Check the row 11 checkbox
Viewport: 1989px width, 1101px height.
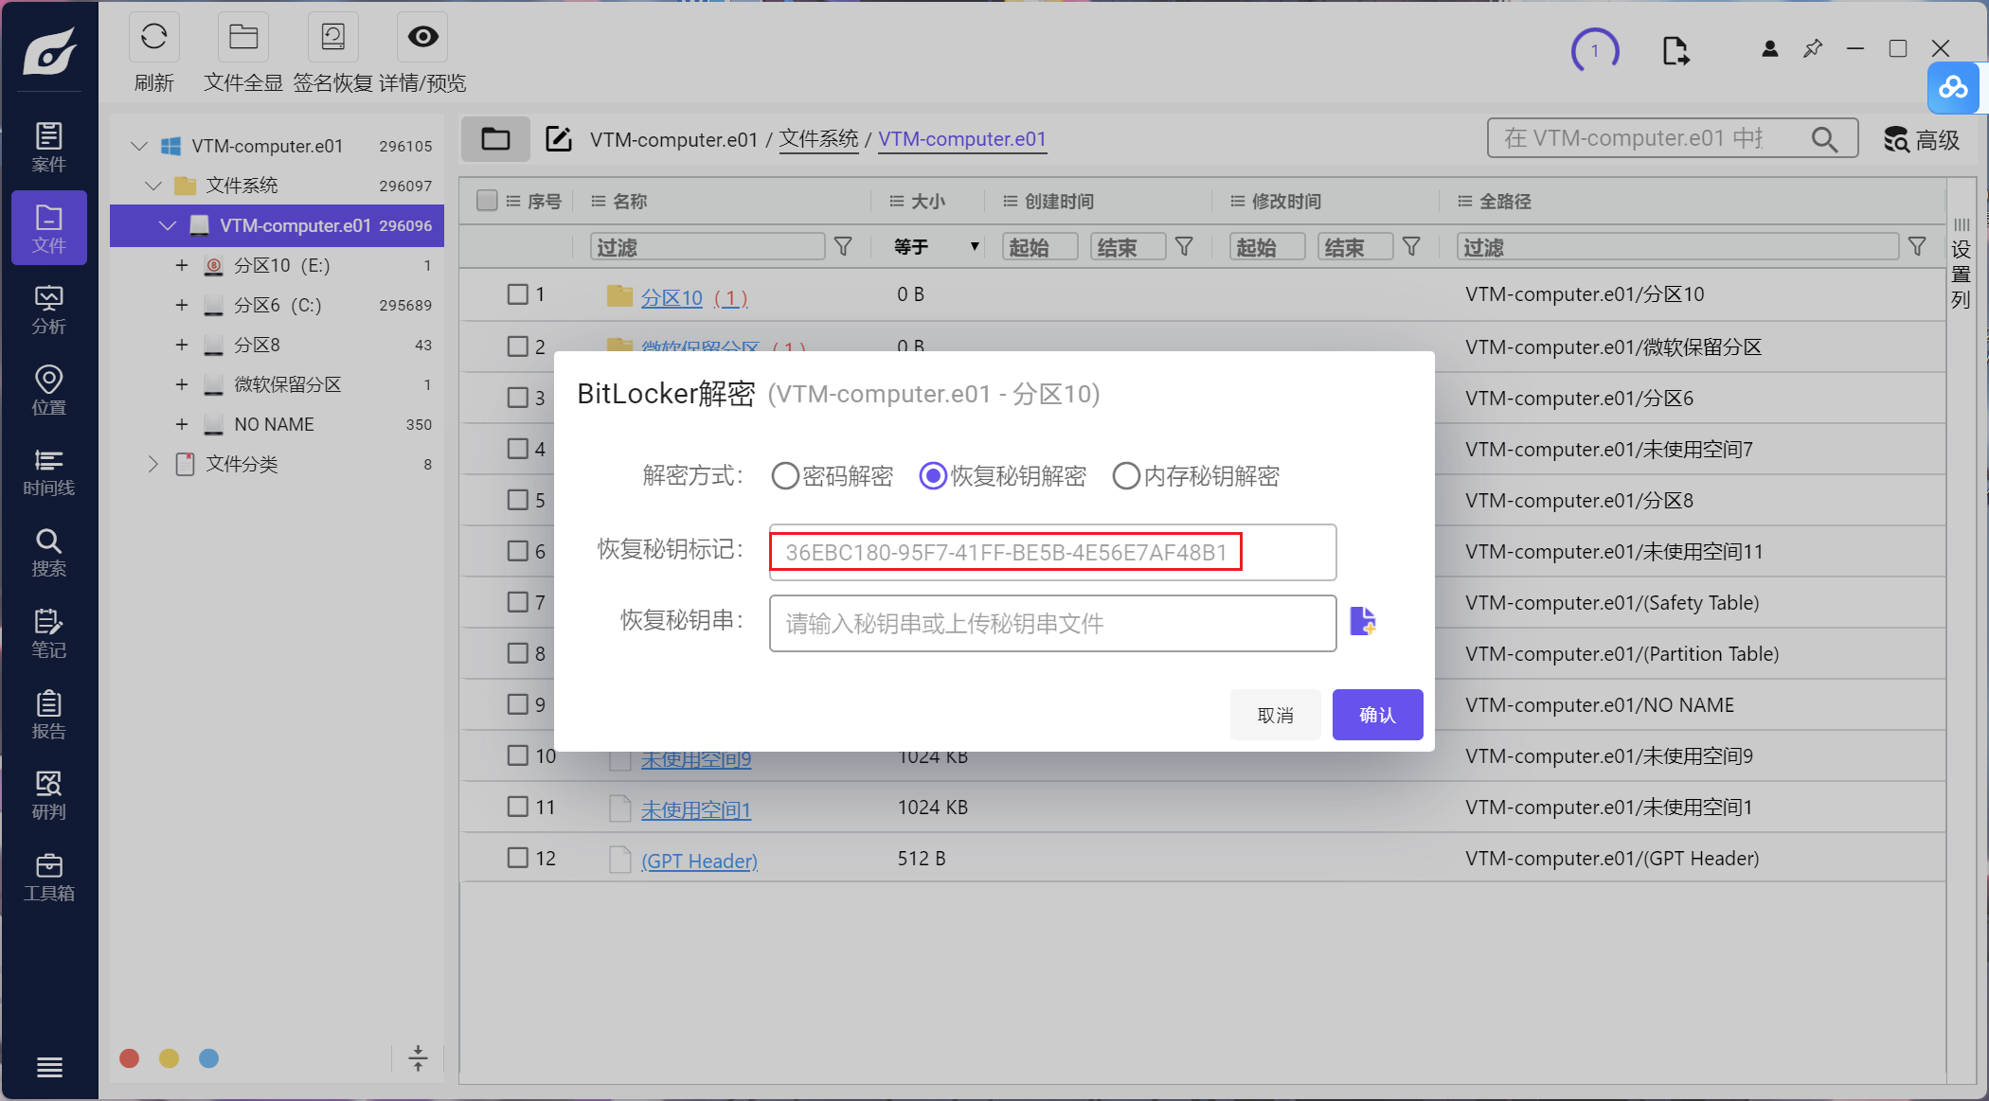[x=517, y=807]
